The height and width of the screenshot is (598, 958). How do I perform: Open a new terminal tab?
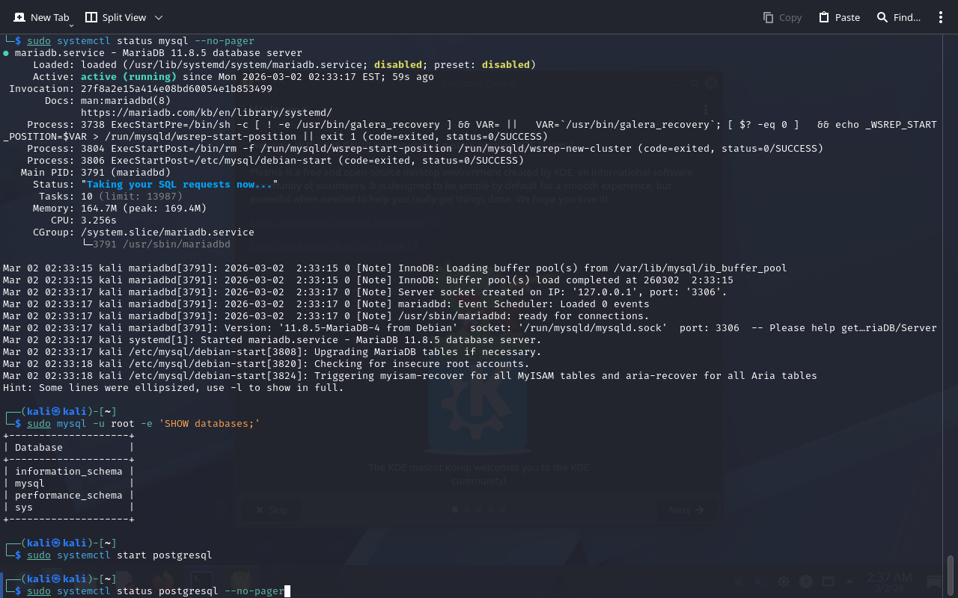(x=42, y=17)
